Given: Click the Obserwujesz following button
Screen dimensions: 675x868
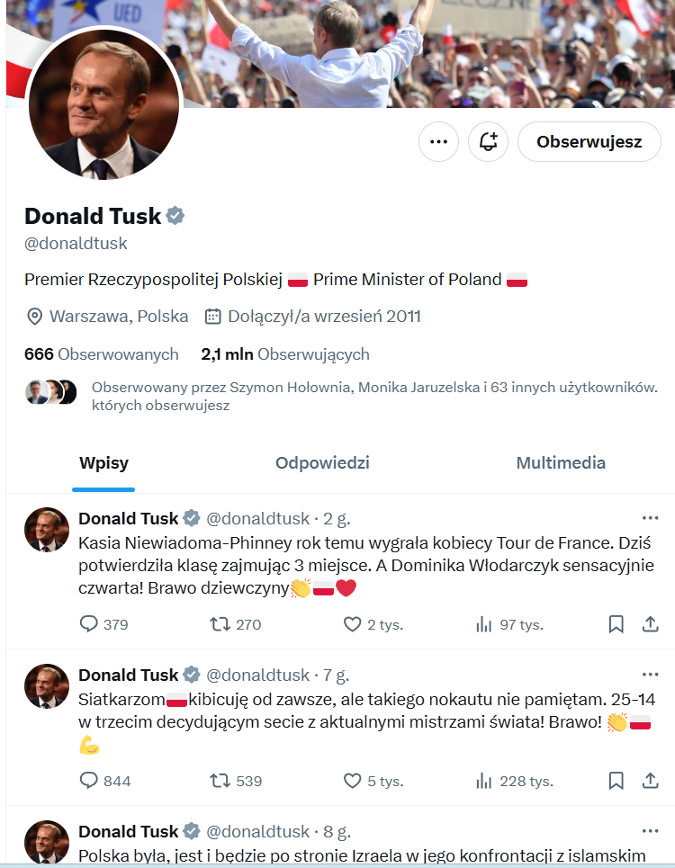Looking at the screenshot, I should point(589,142).
